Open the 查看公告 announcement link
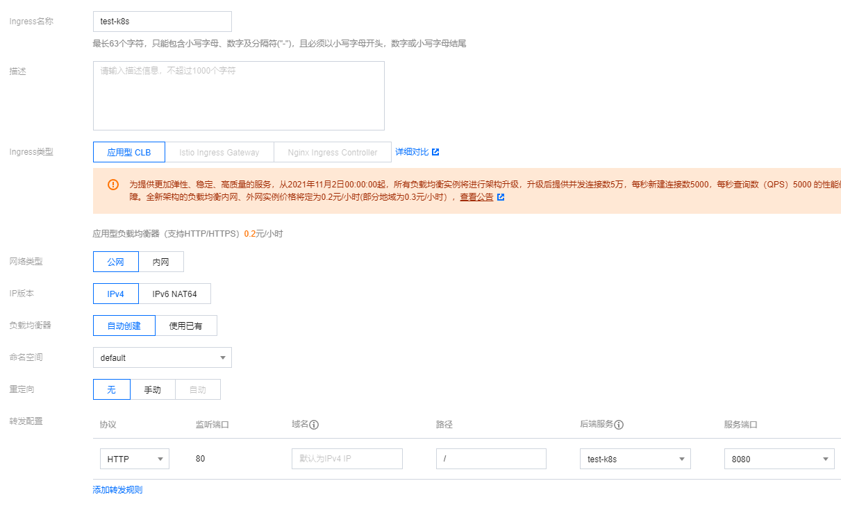This screenshot has height=515, width=841. [x=476, y=197]
